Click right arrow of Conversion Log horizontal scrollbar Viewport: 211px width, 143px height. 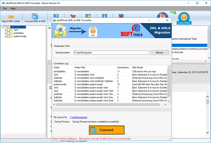(x=166, y=105)
